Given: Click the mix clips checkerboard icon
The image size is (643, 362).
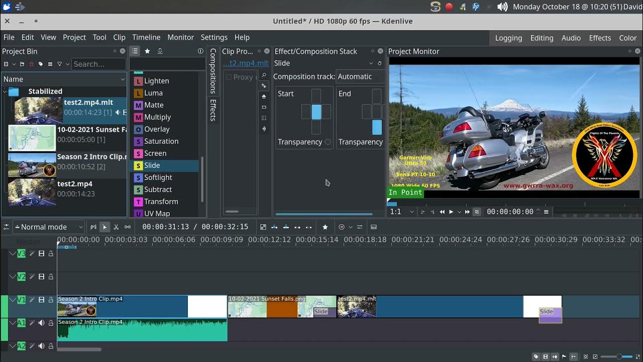Looking at the screenshot, I should 263,227.
